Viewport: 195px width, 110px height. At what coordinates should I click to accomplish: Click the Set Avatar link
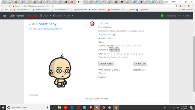coord(33,95)
